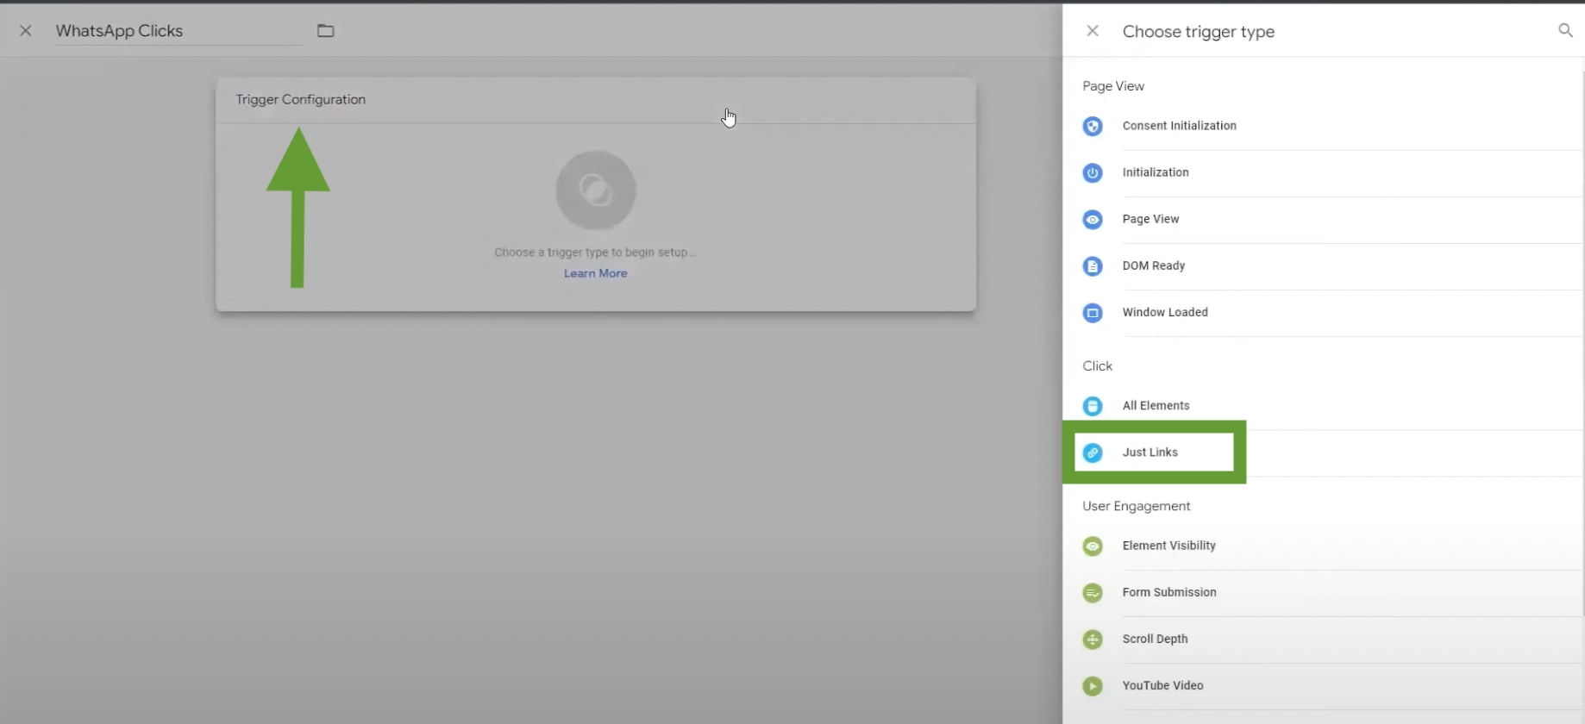
Task: Choose the Scroll Depth icon
Action: point(1093,640)
